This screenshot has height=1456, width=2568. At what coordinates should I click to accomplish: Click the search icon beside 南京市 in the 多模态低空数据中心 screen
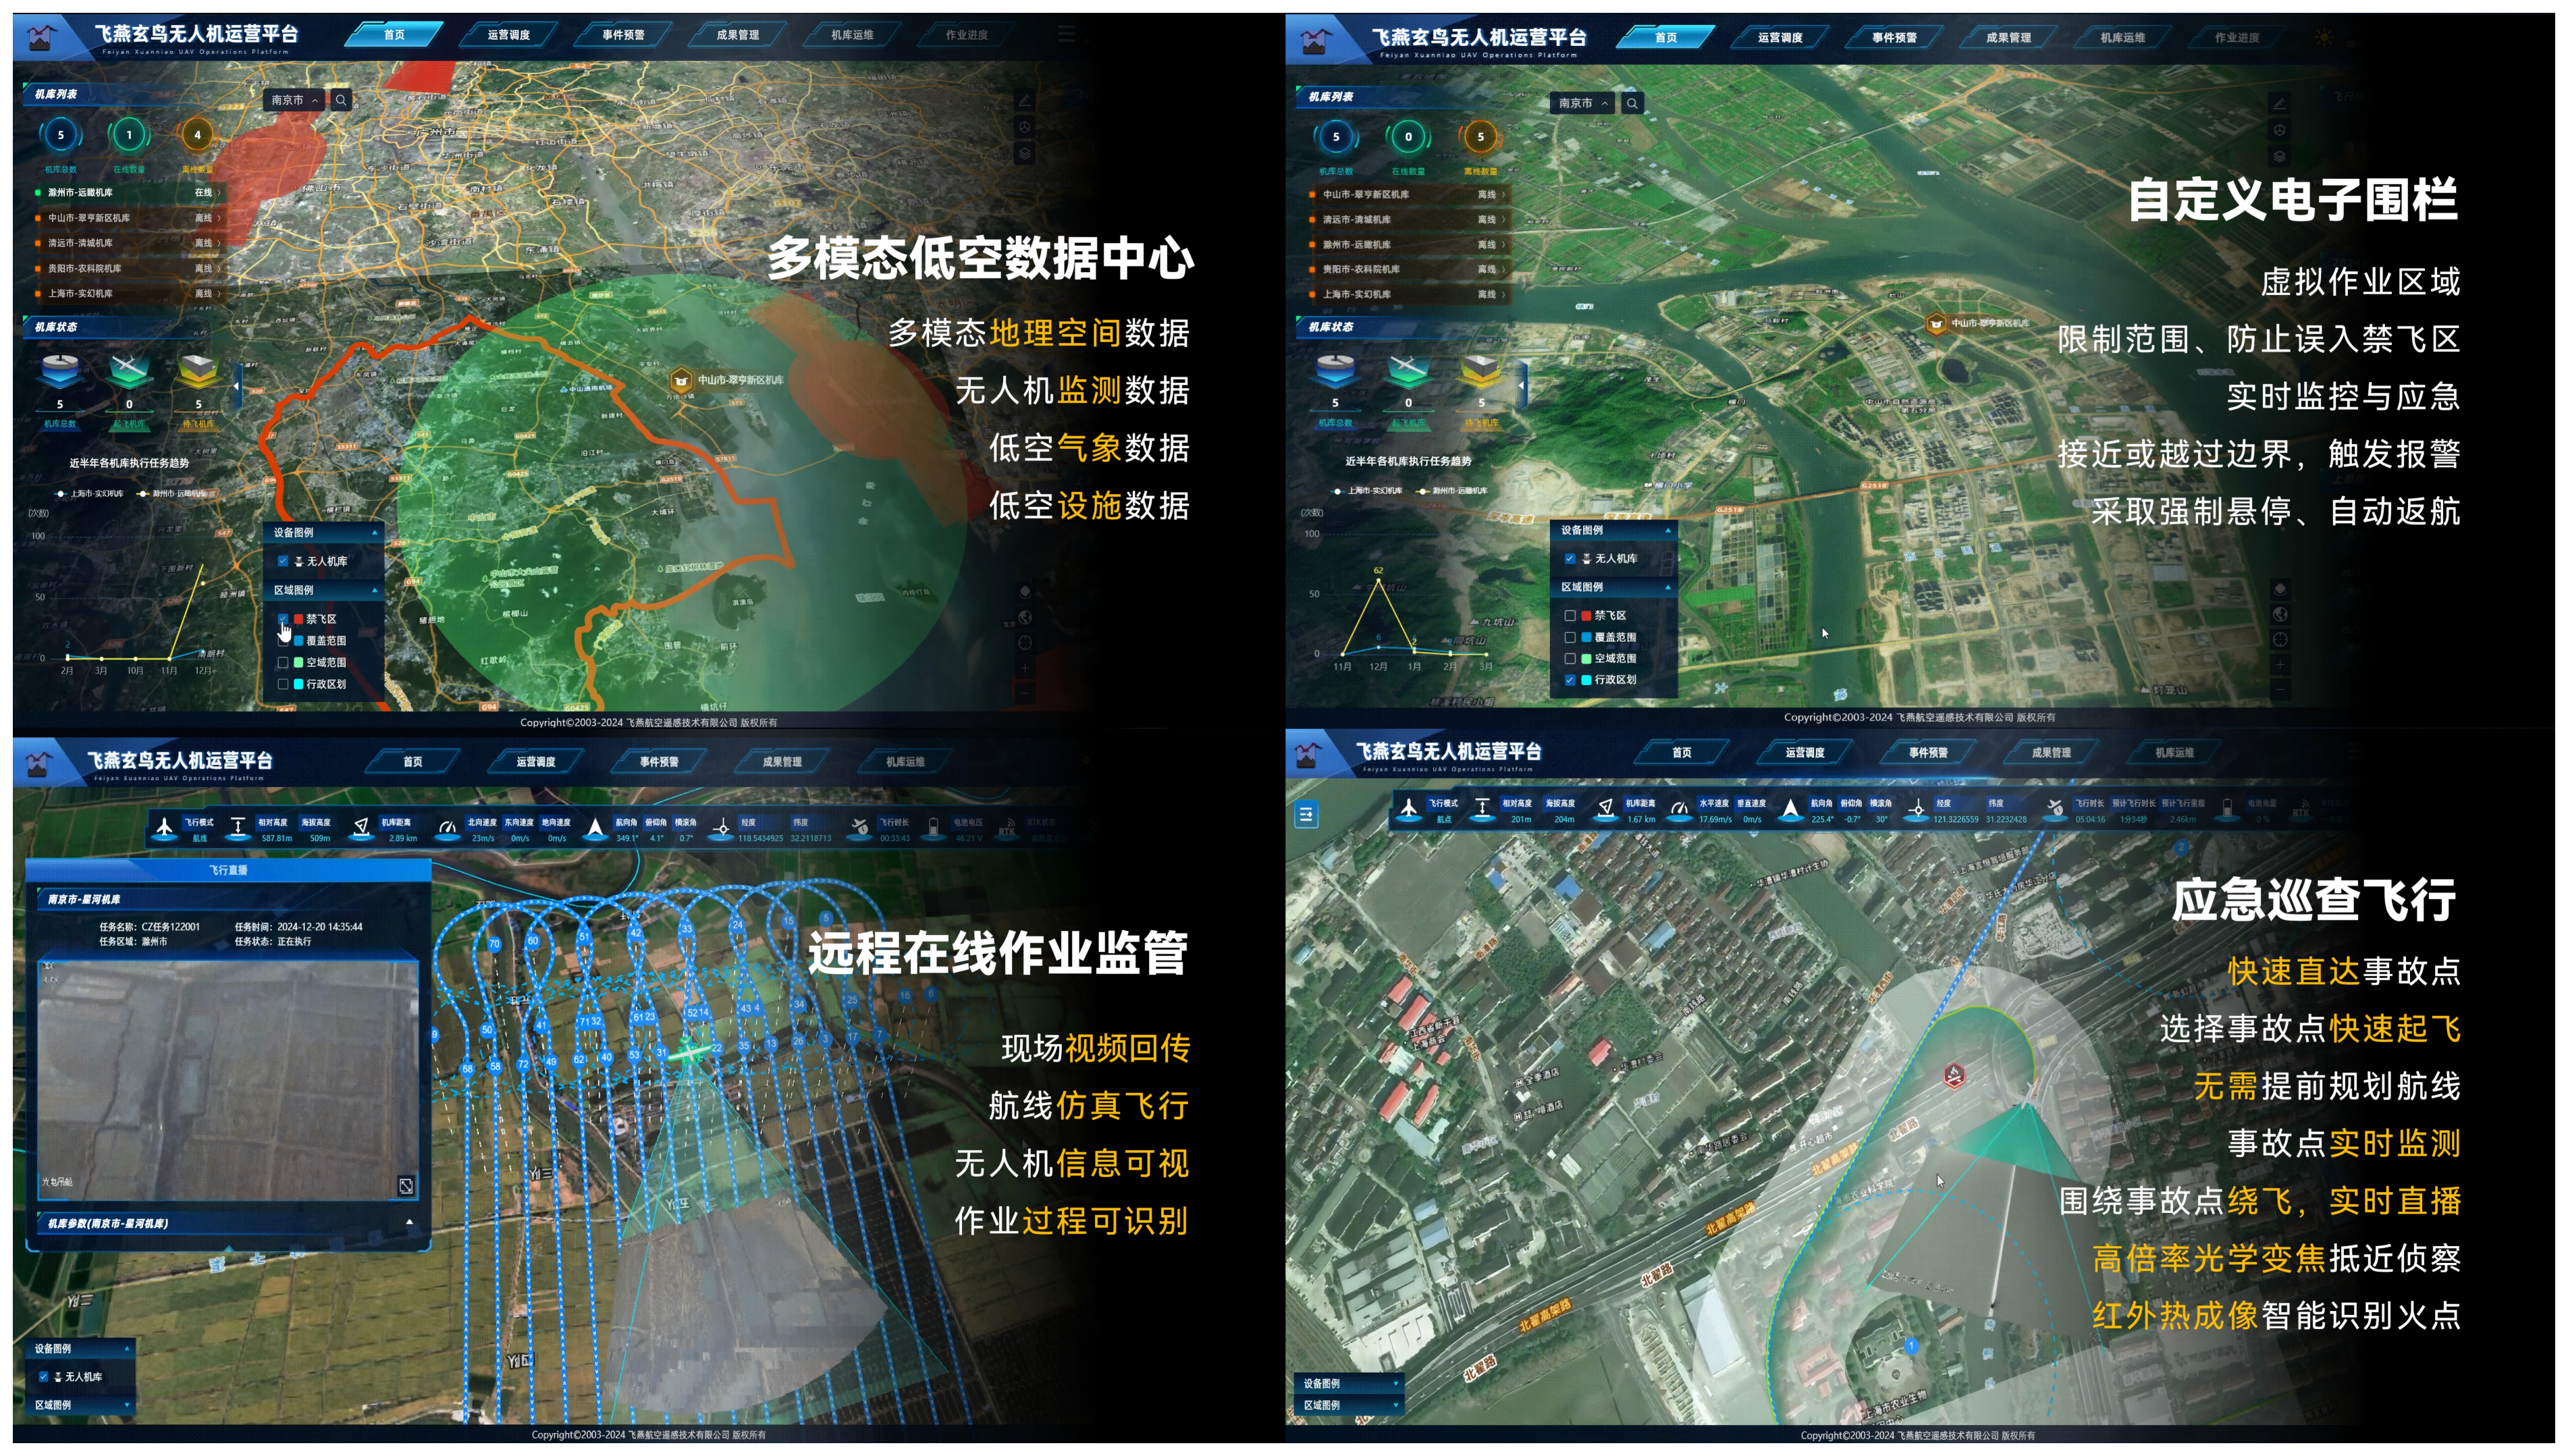point(341,100)
